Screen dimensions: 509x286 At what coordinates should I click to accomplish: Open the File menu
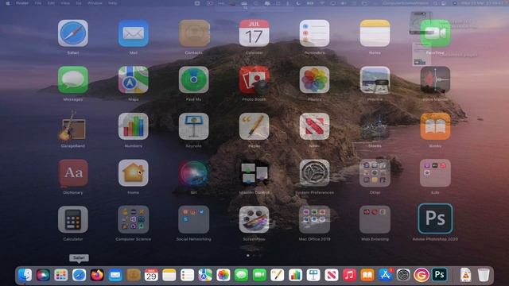pos(38,3)
